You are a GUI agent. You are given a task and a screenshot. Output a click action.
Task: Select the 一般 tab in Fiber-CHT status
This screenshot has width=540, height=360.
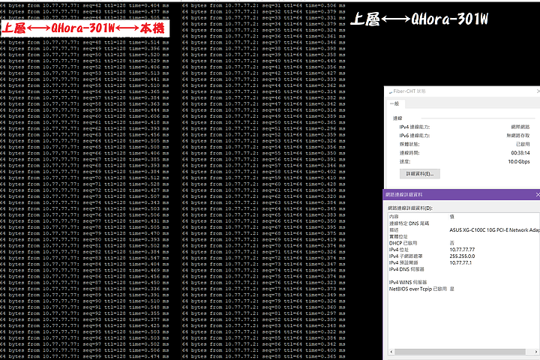click(394, 103)
